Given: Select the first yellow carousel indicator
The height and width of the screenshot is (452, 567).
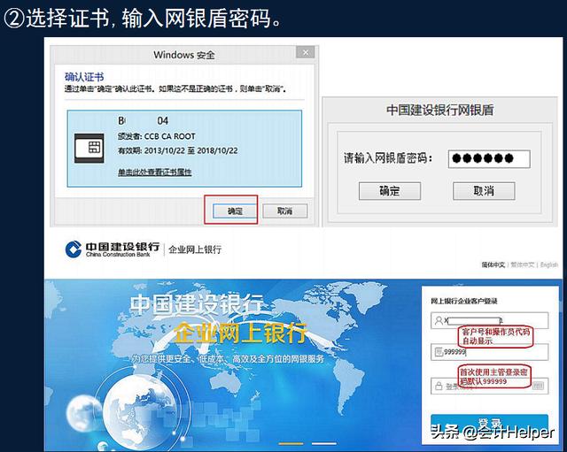Looking at the screenshot, I should coord(291,443).
